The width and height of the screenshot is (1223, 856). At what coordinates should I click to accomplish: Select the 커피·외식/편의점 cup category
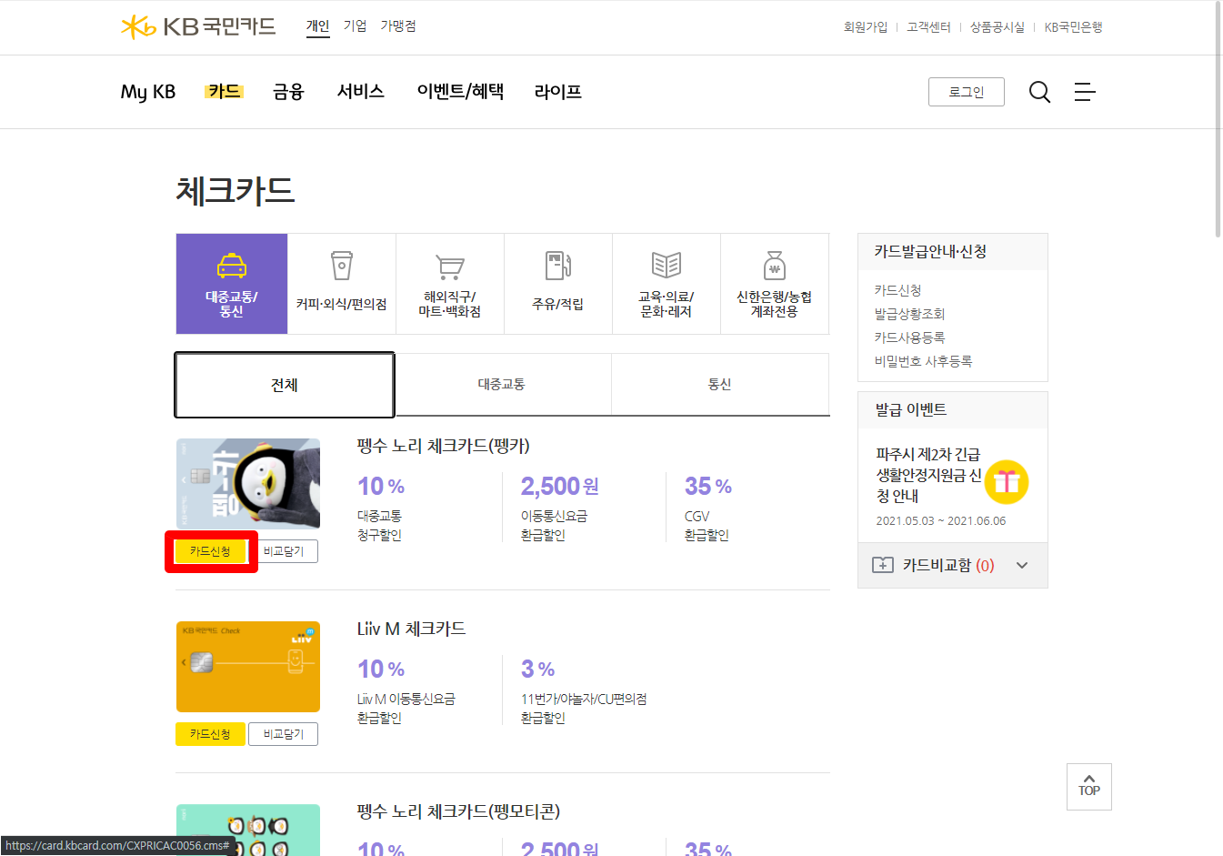[342, 284]
